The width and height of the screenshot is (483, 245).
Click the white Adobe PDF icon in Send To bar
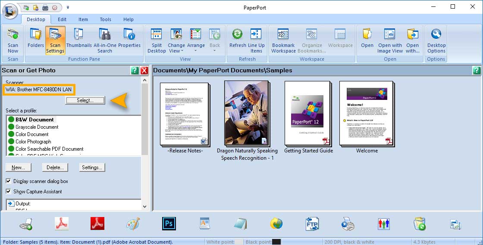click(x=62, y=223)
